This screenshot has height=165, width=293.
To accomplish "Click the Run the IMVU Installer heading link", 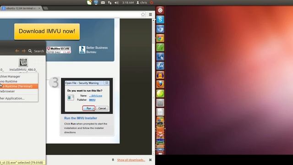I will [x=81, y=118].
